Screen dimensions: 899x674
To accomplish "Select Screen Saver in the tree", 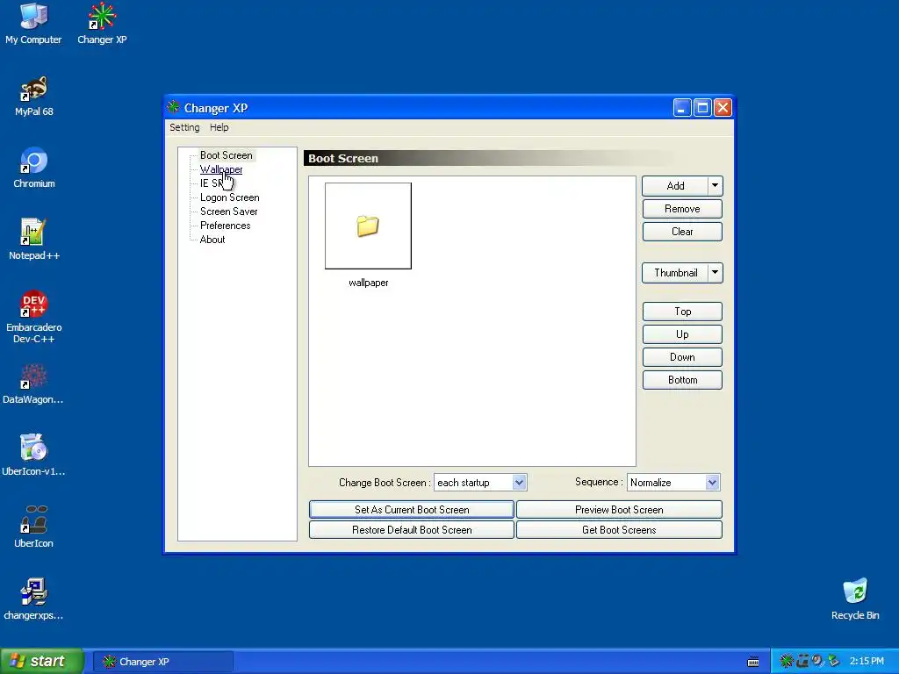I will [229, 212].
